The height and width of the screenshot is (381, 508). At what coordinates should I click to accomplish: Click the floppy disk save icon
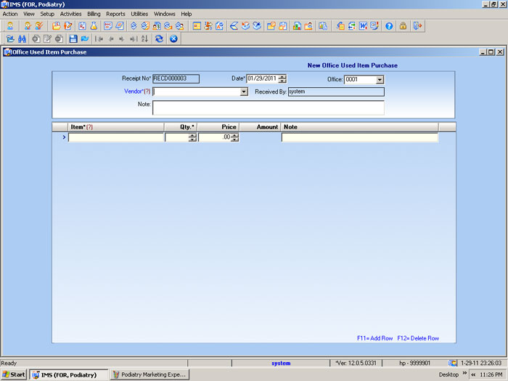[x=73, y=39]
